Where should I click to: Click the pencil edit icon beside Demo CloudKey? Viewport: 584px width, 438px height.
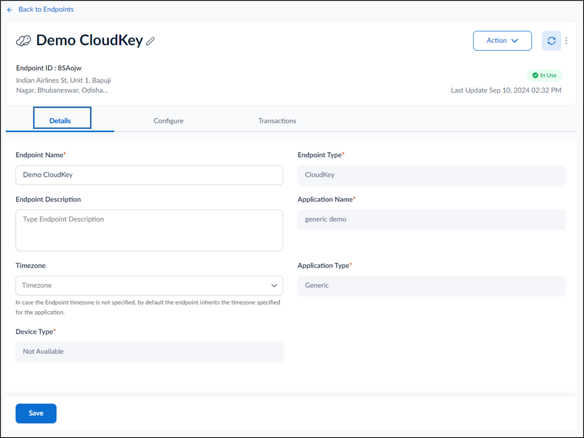(150, 41)
